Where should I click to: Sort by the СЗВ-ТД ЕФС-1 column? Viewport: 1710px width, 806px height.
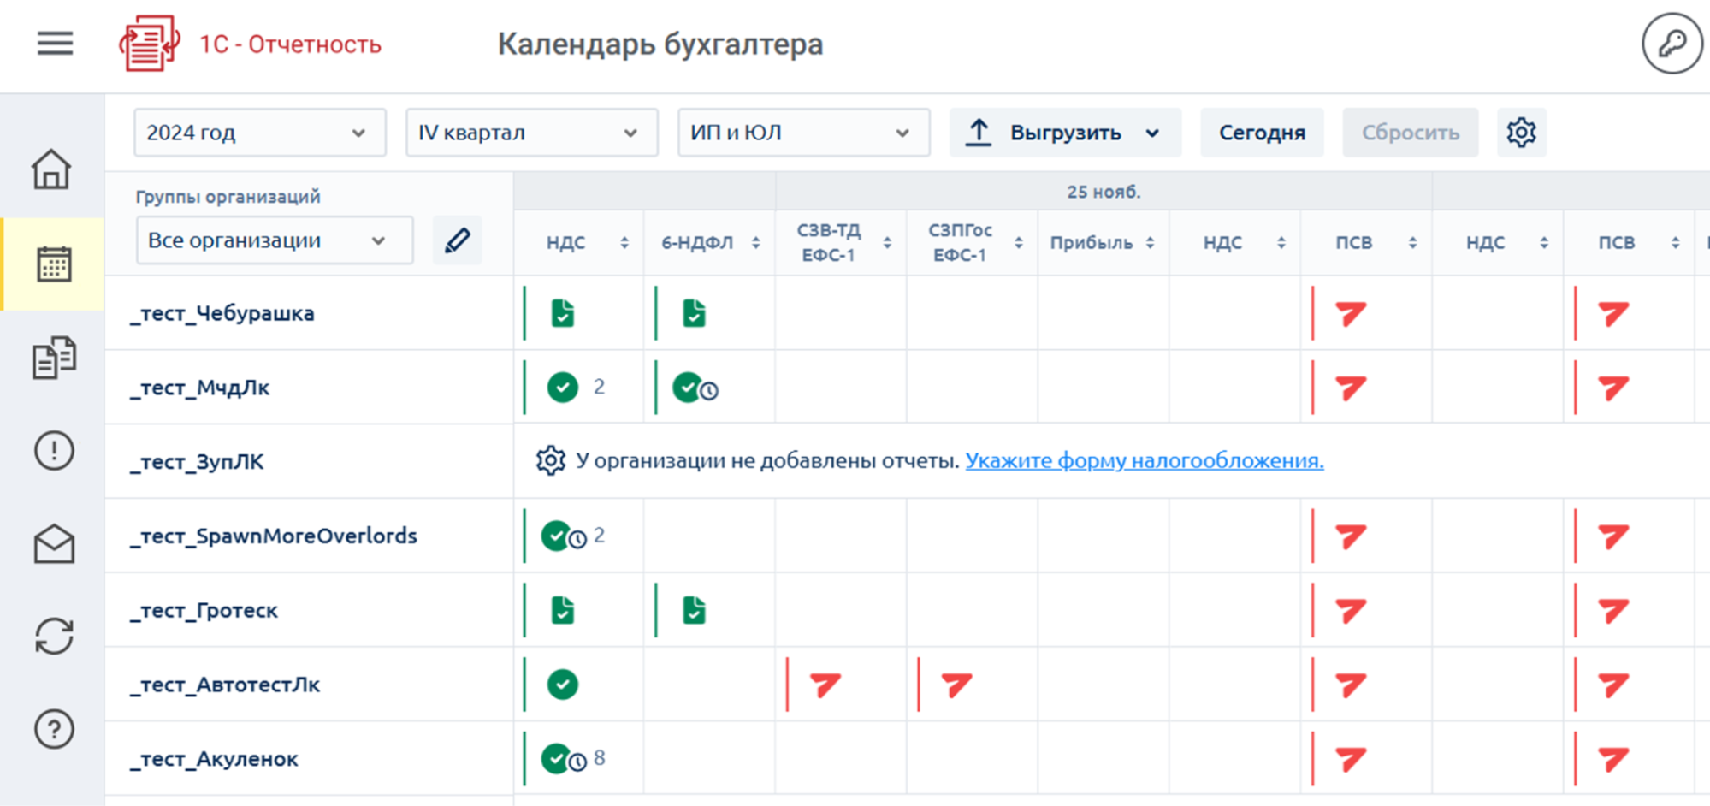[887, 243]
